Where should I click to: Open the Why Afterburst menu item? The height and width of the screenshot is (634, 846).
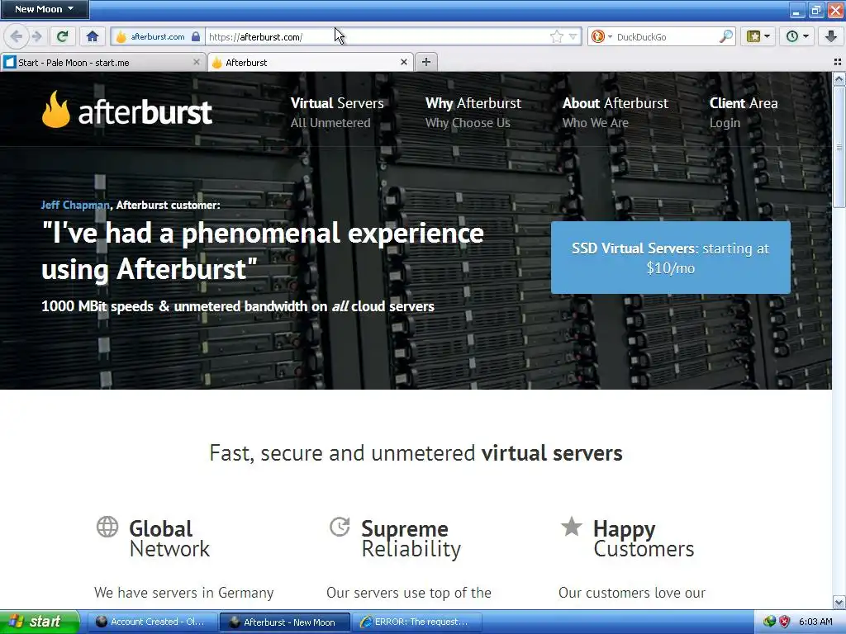pos(473,112)
